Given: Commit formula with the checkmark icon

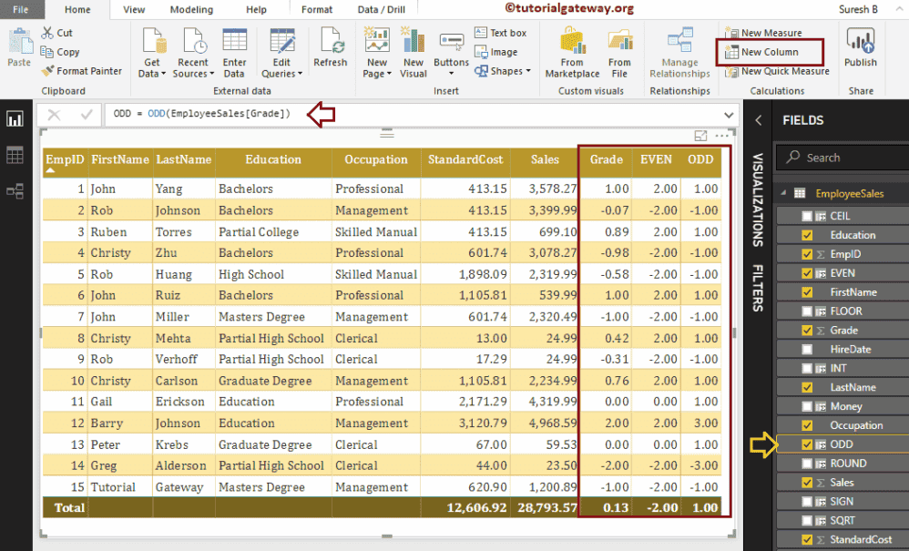Looking at the screenshot, I should coord(87,115).
